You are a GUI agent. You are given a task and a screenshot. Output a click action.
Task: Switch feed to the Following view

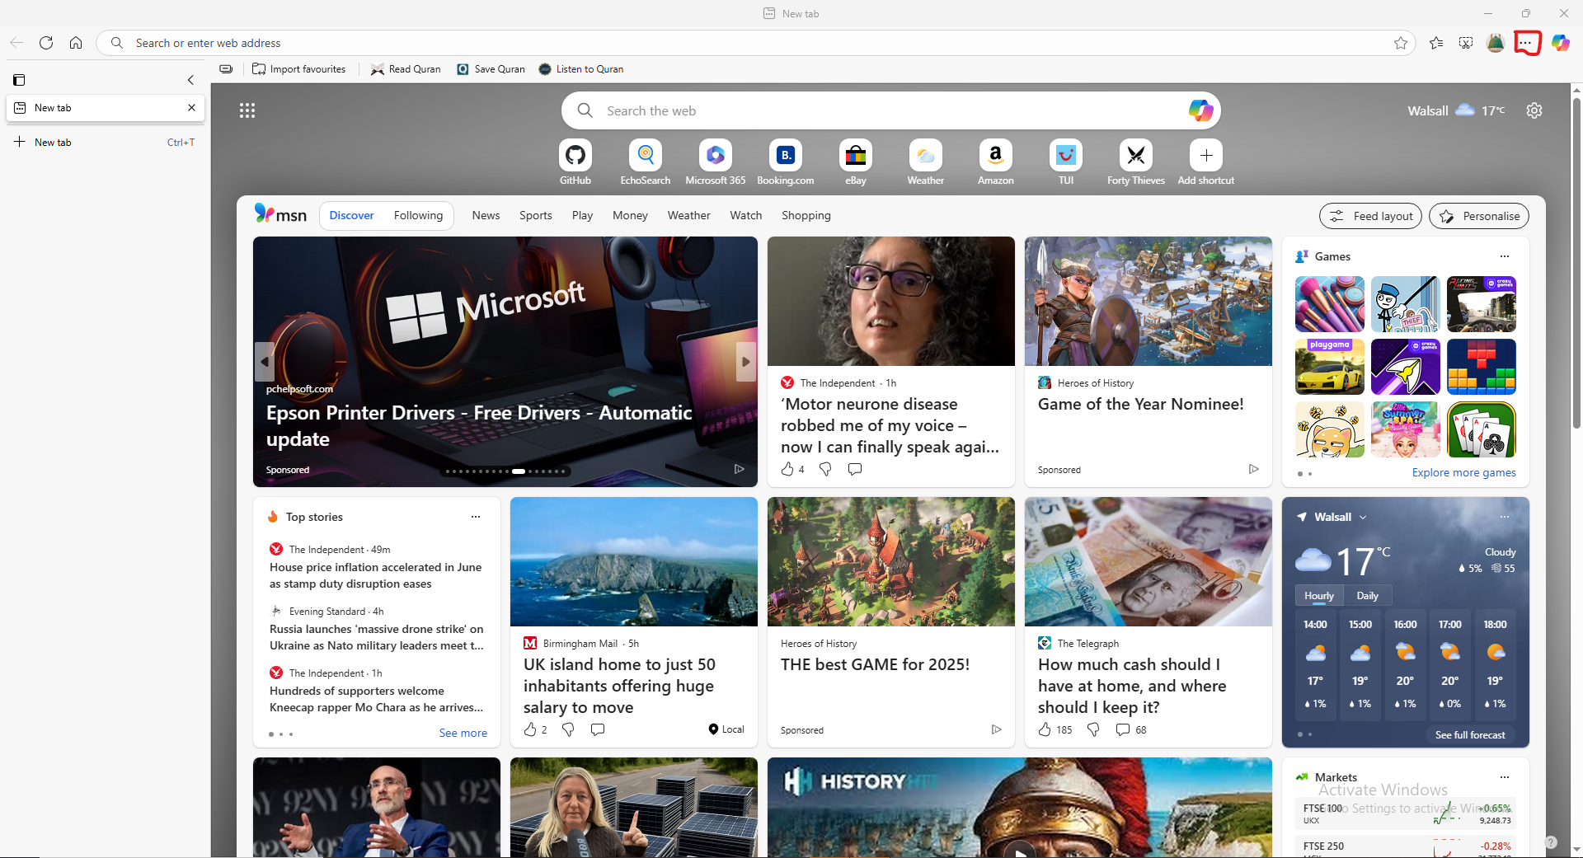418,215
